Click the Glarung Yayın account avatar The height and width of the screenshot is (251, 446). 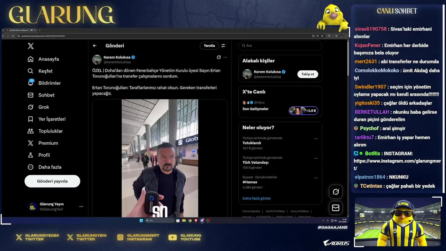click(x=32, y=207)
